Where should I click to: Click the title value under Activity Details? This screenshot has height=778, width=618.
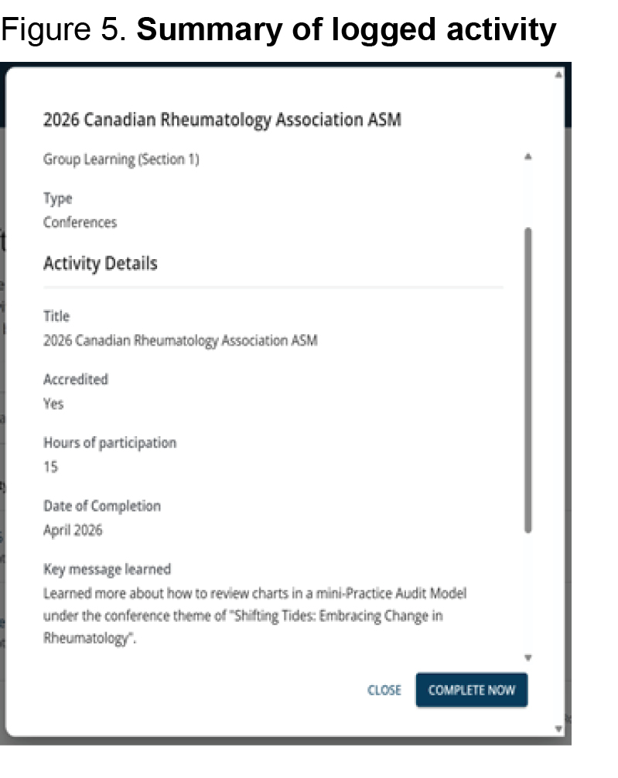(x=180, y=341)
